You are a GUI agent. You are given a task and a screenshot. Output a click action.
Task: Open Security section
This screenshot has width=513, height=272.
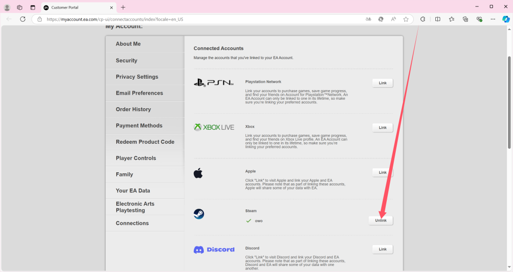145,61
